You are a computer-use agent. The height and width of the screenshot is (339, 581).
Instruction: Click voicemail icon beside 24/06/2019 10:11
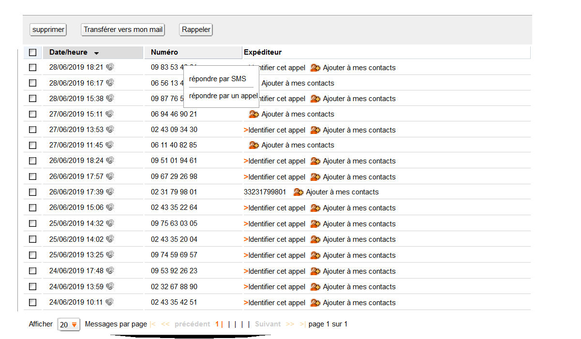pyautogui.click(x=110, y=302)
